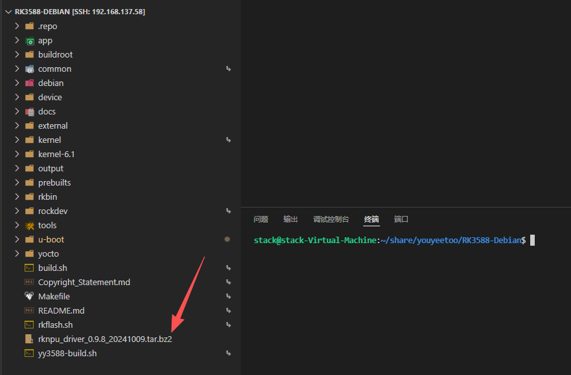Click the docs folder icon
The height and width of the screenshot is (375, 571).
point(30,112)
